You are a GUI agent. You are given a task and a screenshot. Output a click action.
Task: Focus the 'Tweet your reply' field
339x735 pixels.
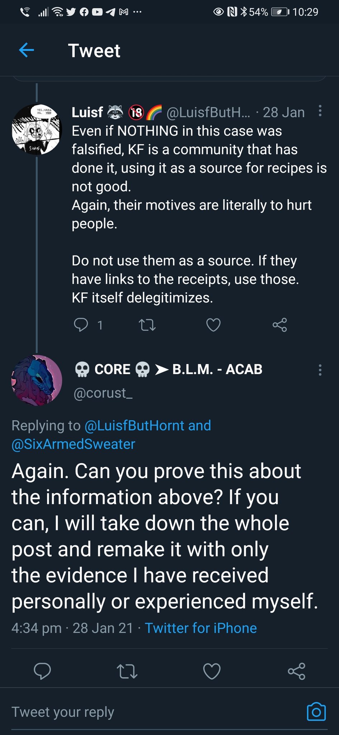[x=154, y=712]
